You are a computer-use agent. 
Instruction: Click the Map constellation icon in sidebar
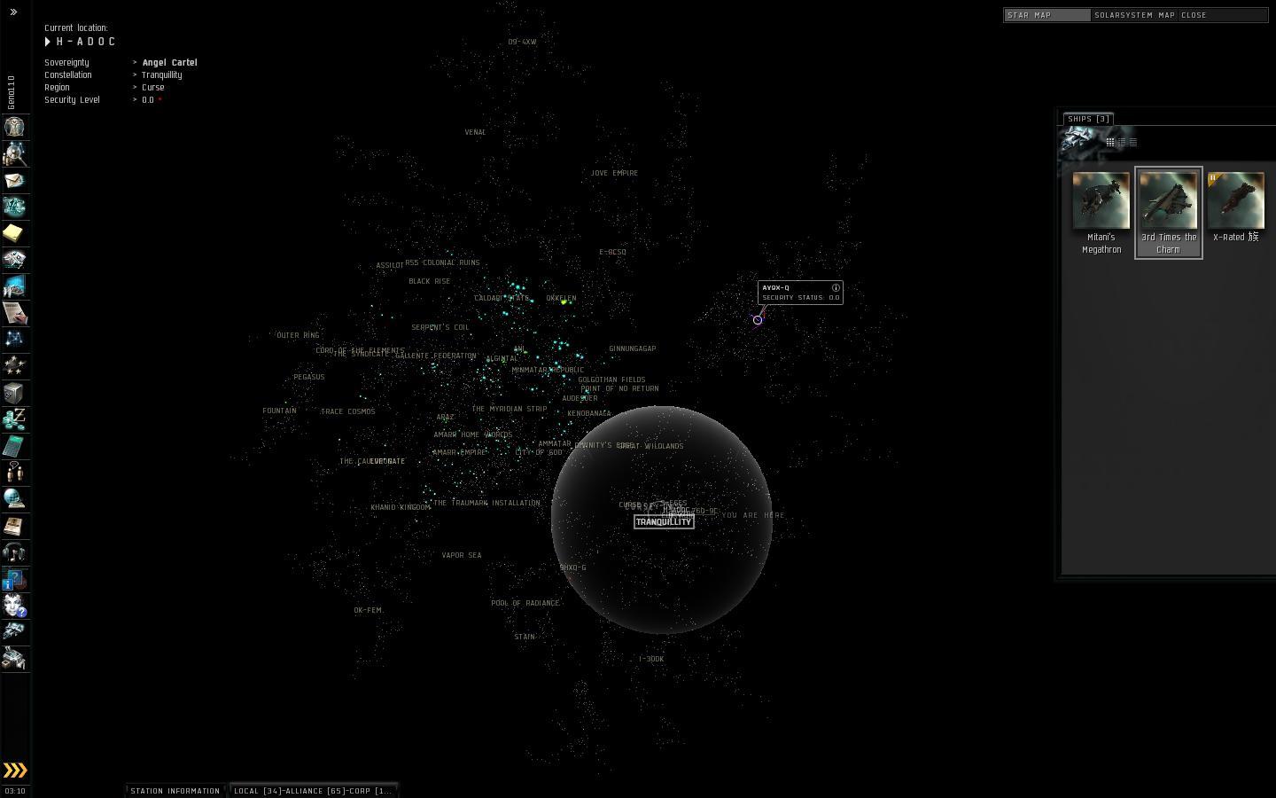coord(14,340)
